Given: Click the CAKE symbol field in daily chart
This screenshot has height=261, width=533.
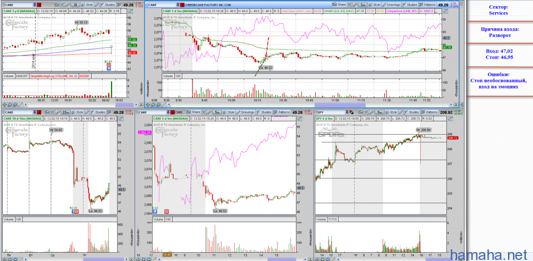Looking at the screenshot, I should pyautogui.click(x=19, y=5).
